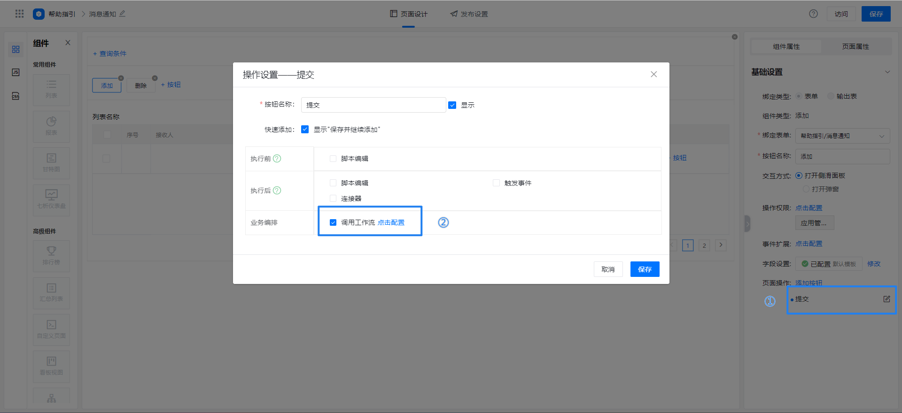Edit page name with pencil icon
The width and height of the screenshot is (902, 413).
click(122, 14)
